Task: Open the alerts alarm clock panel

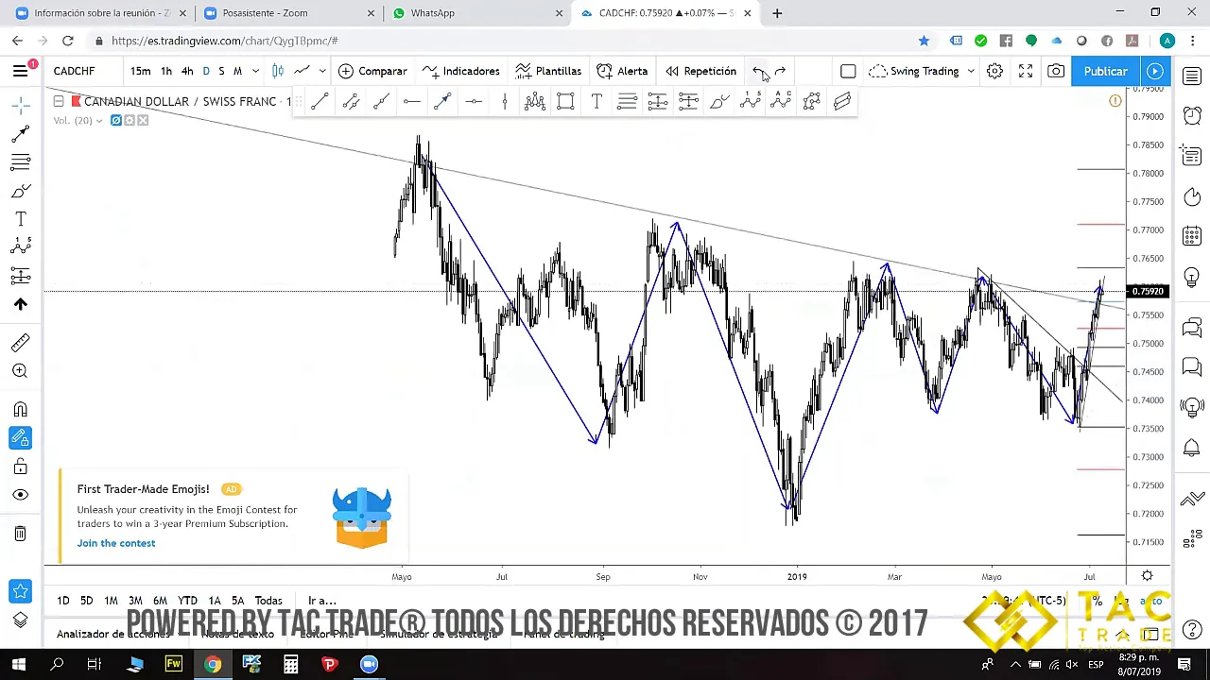Action: tap(1192, 115)
